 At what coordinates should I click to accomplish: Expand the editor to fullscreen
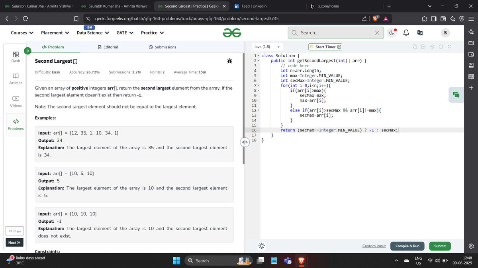[450, 47]
